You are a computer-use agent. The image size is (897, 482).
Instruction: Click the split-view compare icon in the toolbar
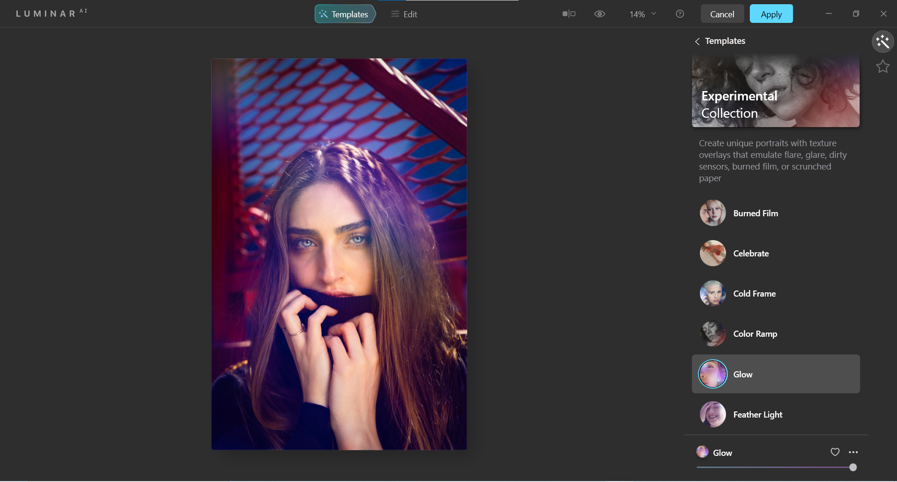(x=569, y=14)
